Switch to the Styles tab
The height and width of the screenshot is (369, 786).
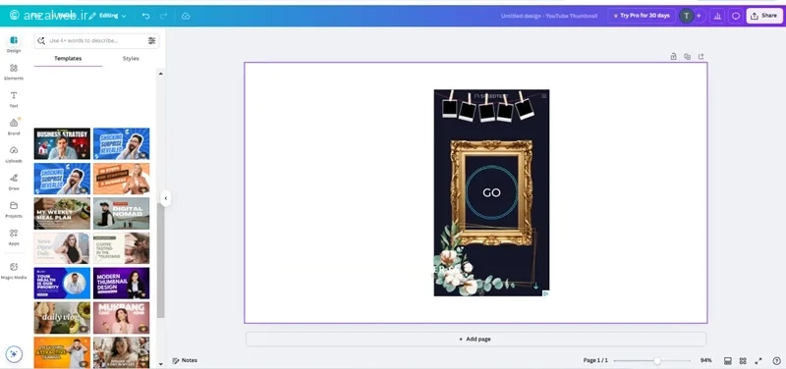(131, 59)
